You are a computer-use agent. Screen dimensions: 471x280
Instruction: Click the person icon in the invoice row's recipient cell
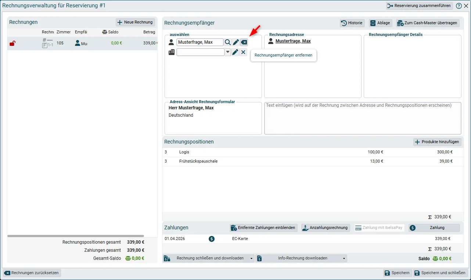click(x=78, y=43)
